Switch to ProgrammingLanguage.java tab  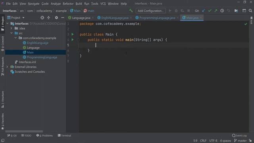[157, 18]
